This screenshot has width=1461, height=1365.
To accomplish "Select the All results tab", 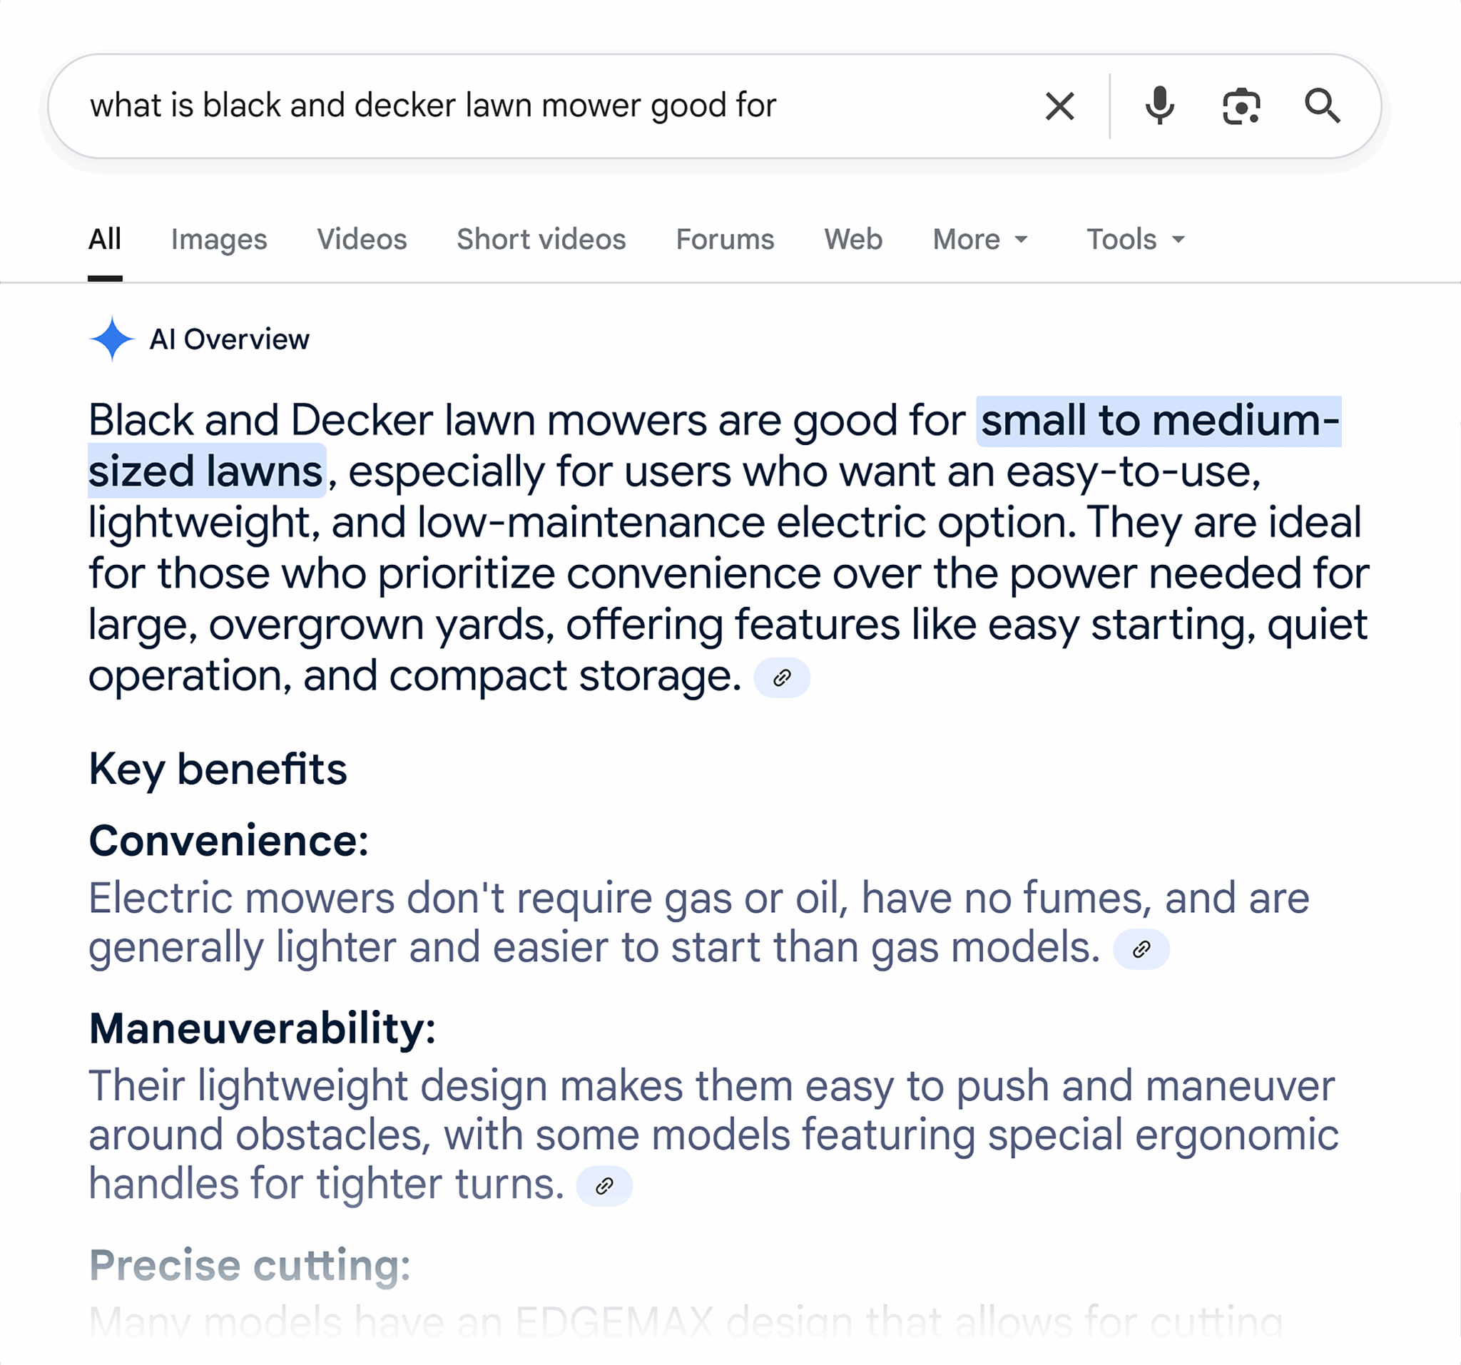I will [104, 240].
